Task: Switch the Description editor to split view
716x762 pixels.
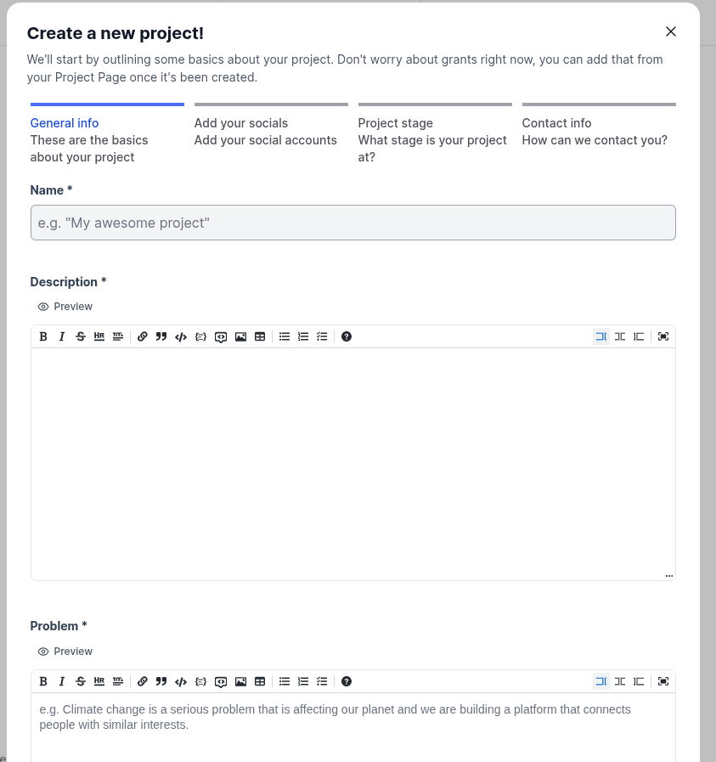Action: pos(619,336)
